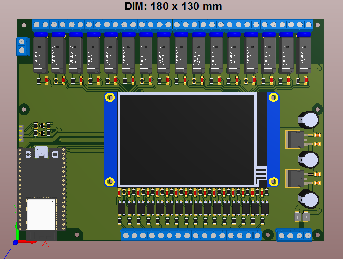343x259 pixels.
Task: Select the ESP32 antenna section overhanging the board's bottom edge
Action: click(x=42, y=235)
